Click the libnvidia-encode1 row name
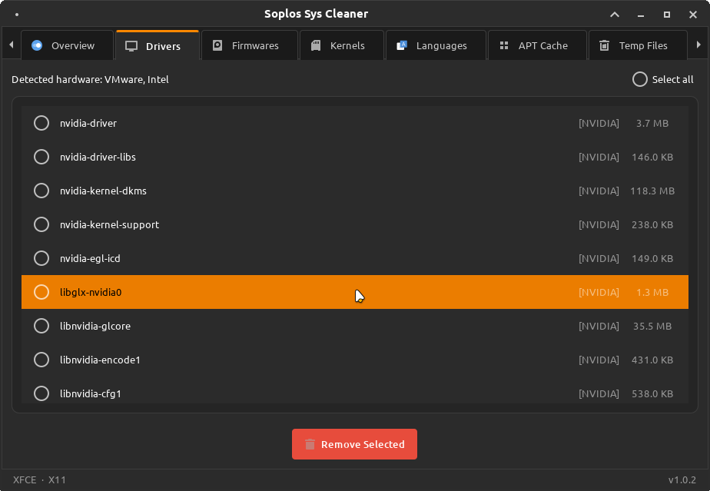Image resolution: width=710 pixels, height=491 pixels. 100,360
